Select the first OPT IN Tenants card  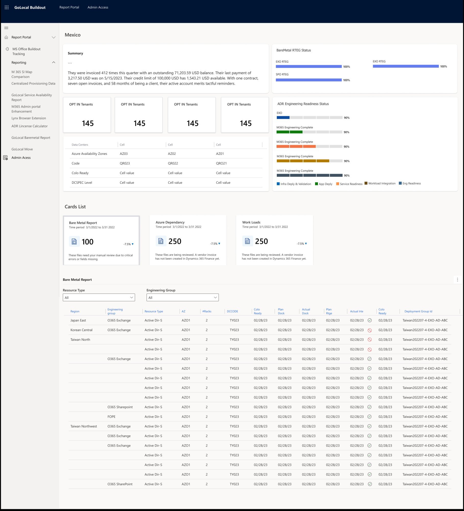87,115
